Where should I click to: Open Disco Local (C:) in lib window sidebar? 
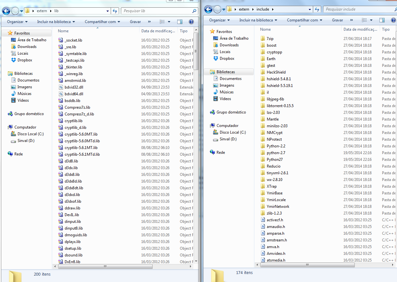coord(30,134)
